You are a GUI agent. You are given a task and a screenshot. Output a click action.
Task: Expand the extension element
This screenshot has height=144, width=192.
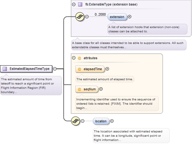tap(130, 17)
